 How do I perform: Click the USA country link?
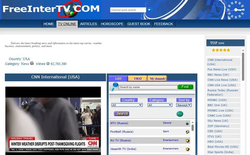click(x=26, y=59)
